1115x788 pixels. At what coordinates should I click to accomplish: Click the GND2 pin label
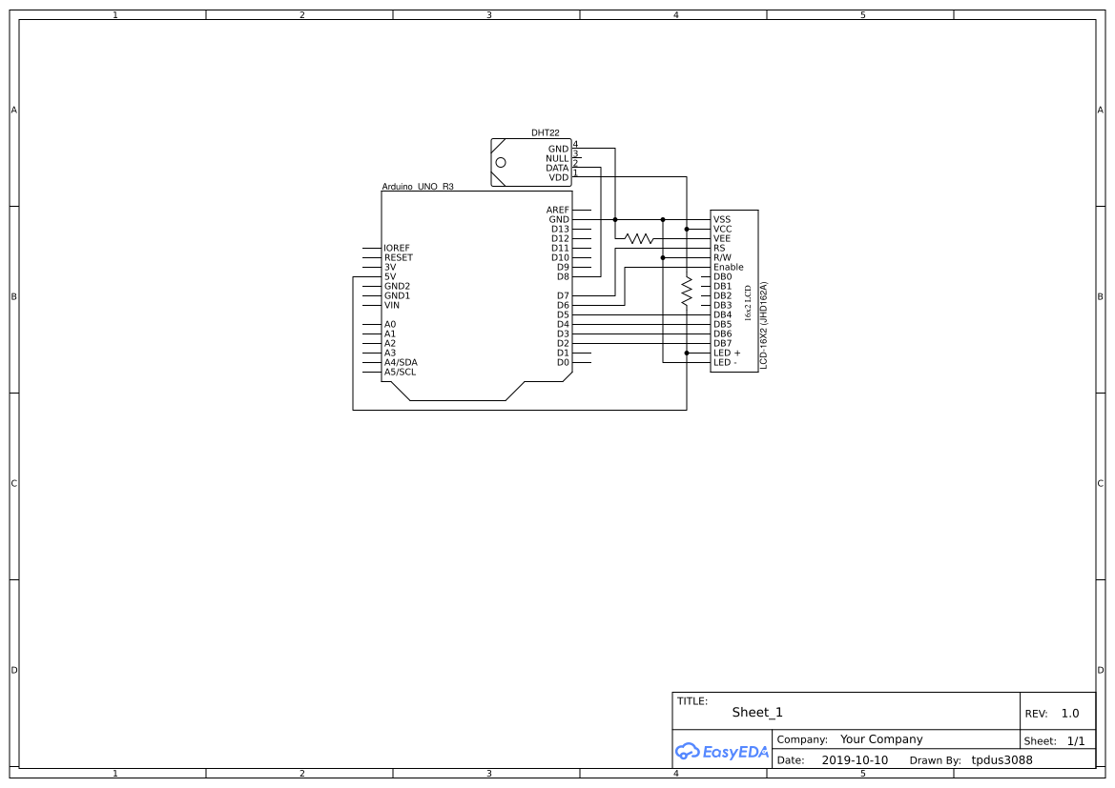(x=397, y=287)
